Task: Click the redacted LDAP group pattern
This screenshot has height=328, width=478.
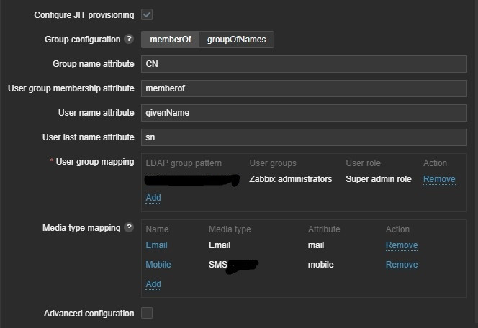Action: (191, 180)
